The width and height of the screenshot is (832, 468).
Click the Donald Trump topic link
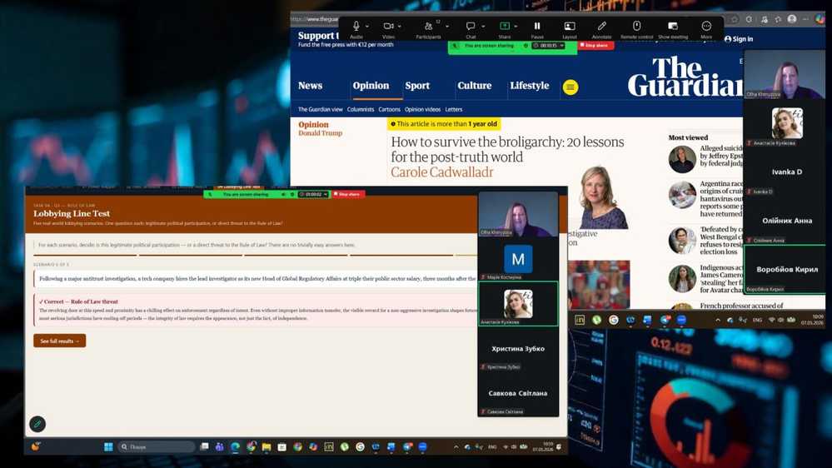coord(320,133)
